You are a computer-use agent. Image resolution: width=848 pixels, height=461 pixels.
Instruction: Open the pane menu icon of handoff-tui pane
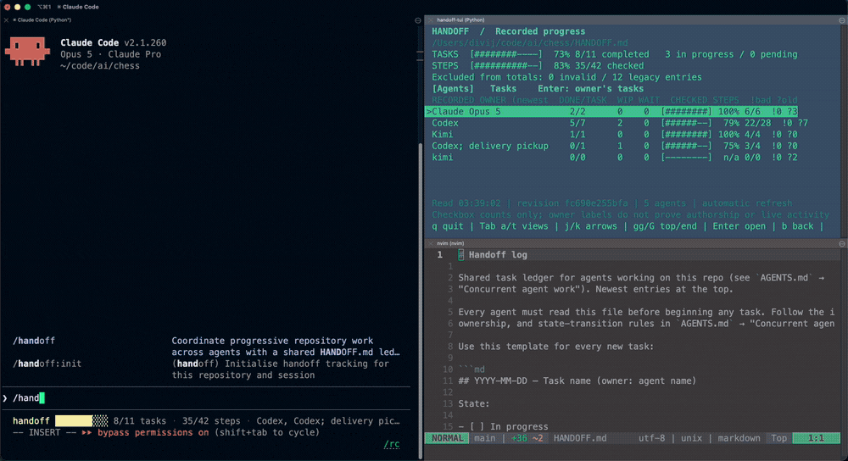click(842, 20)
